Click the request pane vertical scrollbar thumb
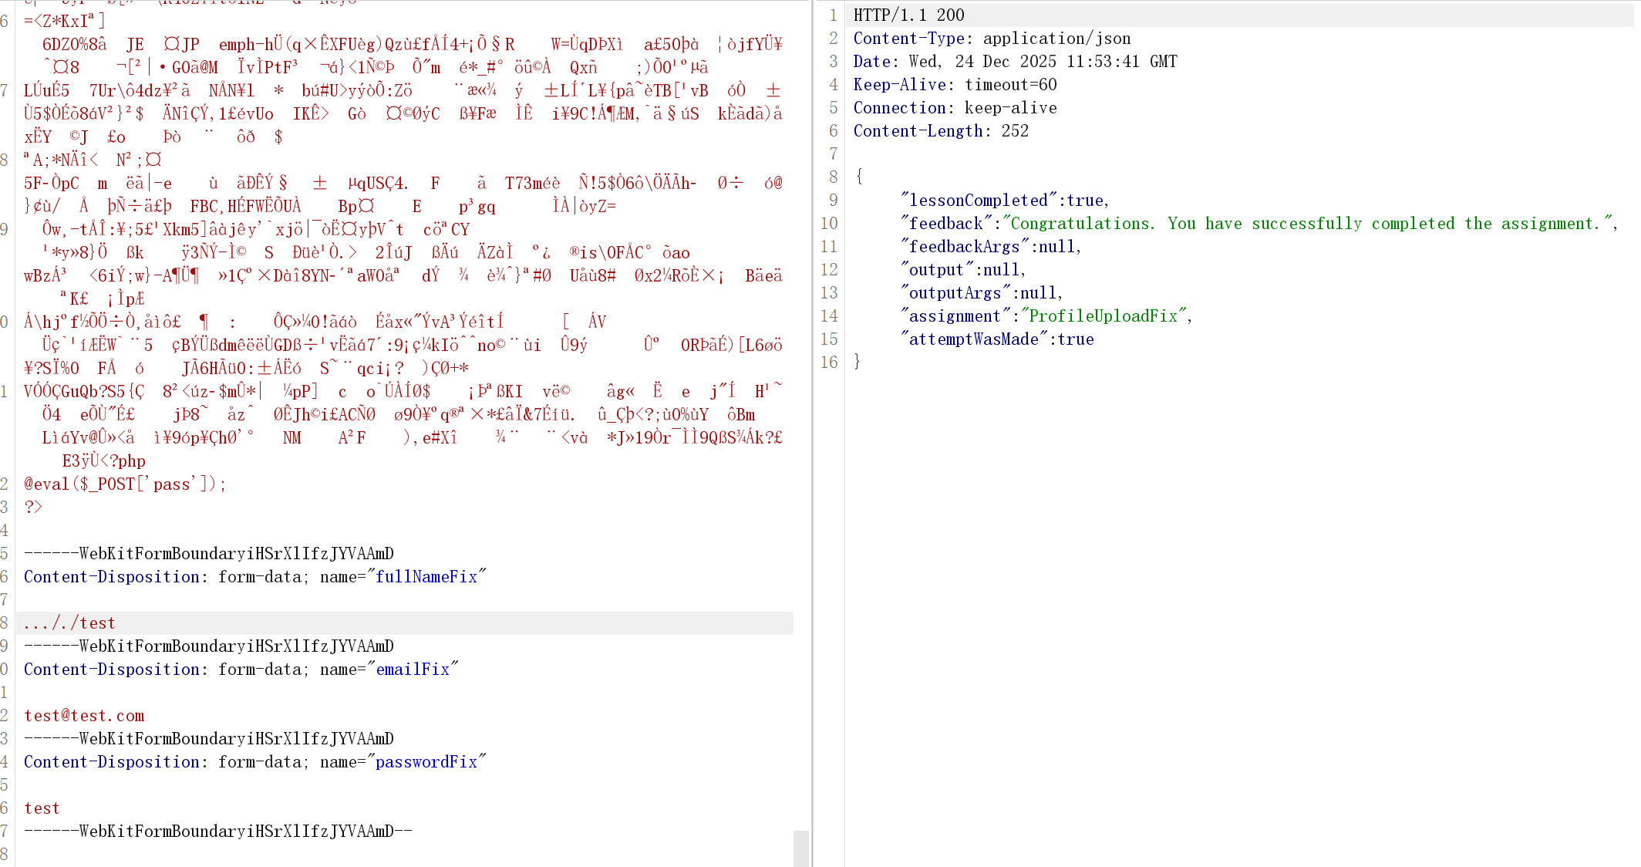The height and width of the screenshot is (867, 1641). pyautogui.click(x=801, y=848)
